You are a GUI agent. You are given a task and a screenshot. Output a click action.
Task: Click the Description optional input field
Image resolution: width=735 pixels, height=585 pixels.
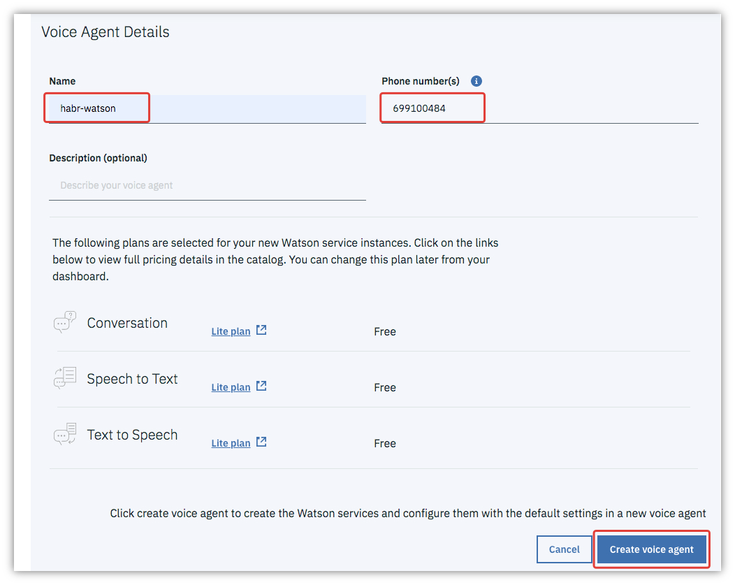pos(208,186)
